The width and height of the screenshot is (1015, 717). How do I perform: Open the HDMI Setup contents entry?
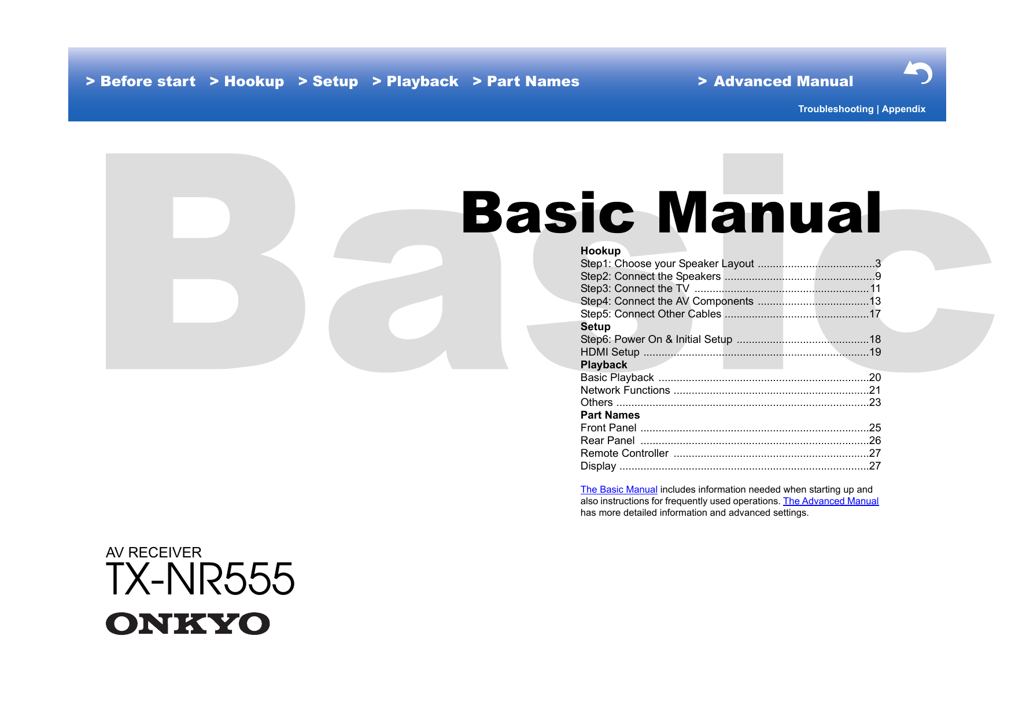pyautogui.click(x=730, y=352)
